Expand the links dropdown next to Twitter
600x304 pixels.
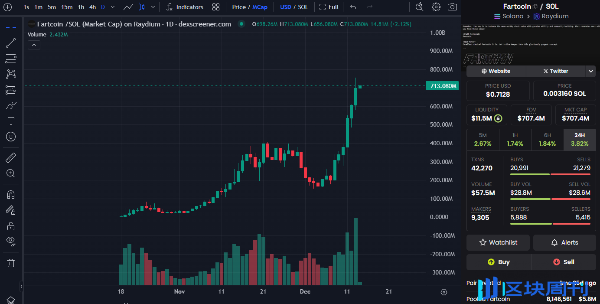591,71
